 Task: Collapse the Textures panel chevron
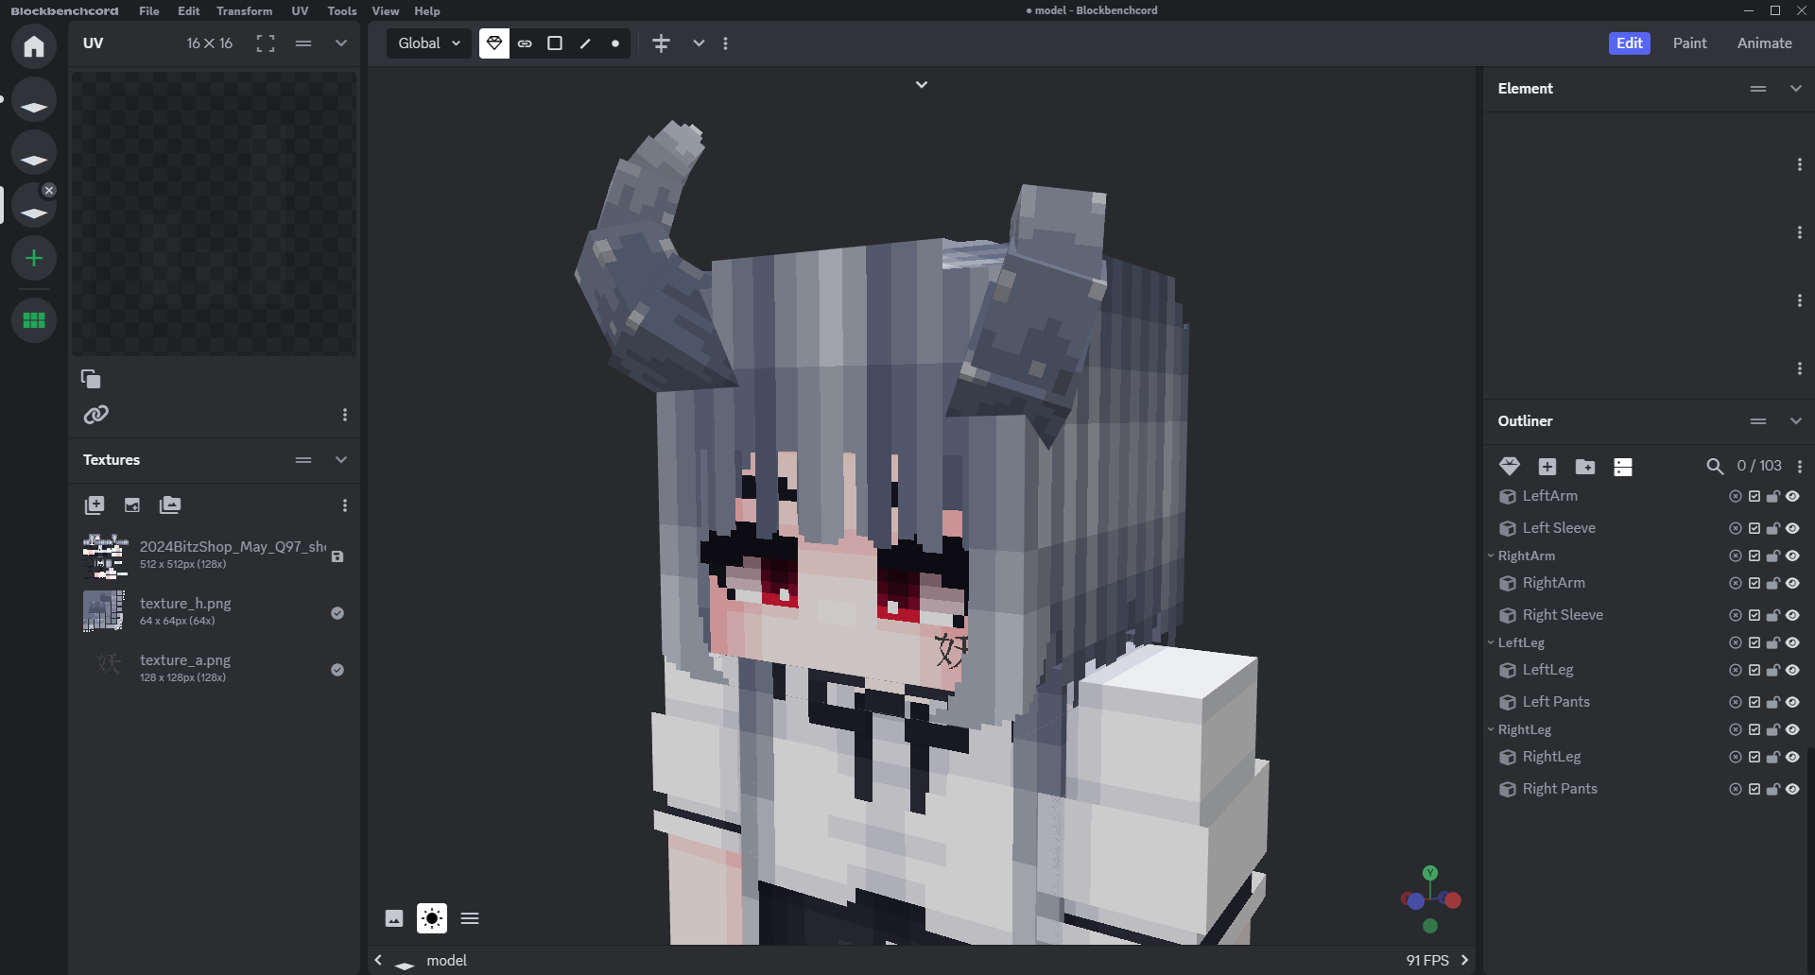point(341,460)
